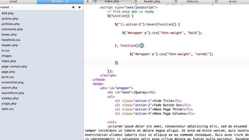Select style.css in file list
This screenshot has height=140, width=249.
(7, 109)
